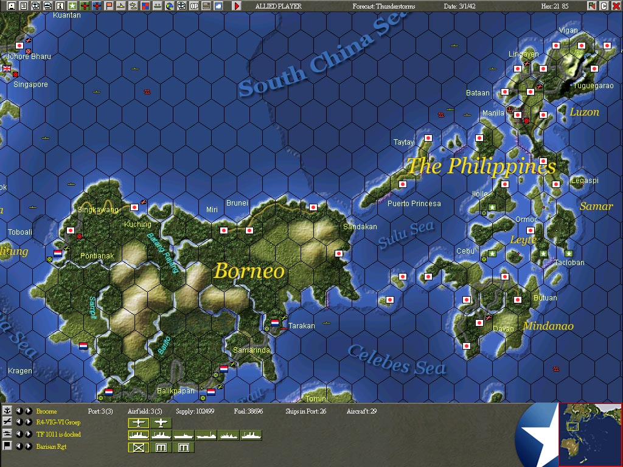Open the 'TF 1011 is docked' entry
The width and height of the screenshot is (623, 467).
pos(58,434)
